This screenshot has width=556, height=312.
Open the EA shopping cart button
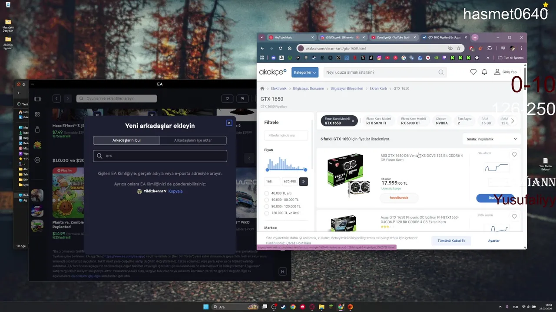click(x=242, y=99)
